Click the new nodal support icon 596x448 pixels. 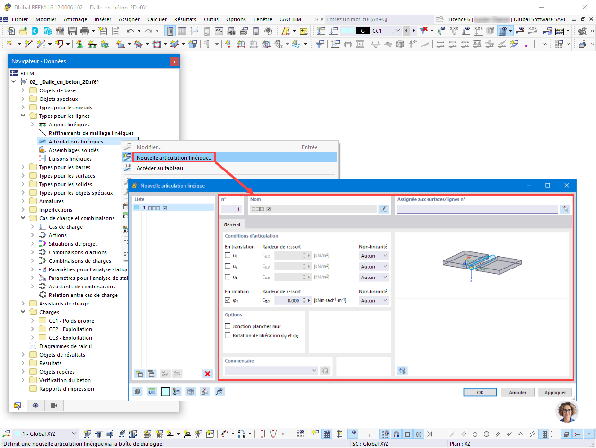[79, 44]
